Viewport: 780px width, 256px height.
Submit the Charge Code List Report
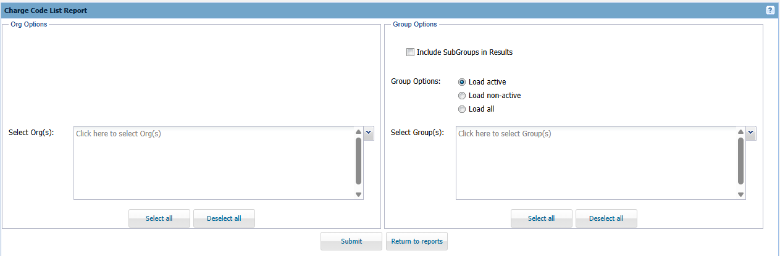point(351,241)
